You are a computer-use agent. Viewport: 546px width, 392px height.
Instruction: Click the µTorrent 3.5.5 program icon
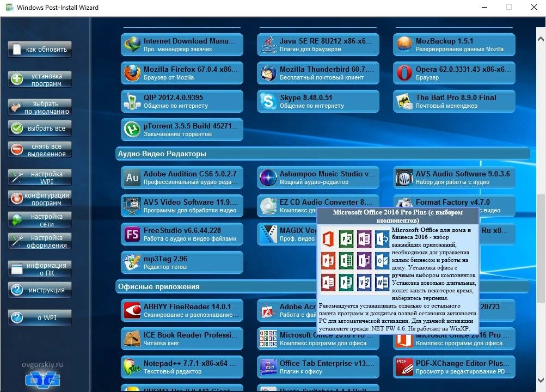(131, 130)
